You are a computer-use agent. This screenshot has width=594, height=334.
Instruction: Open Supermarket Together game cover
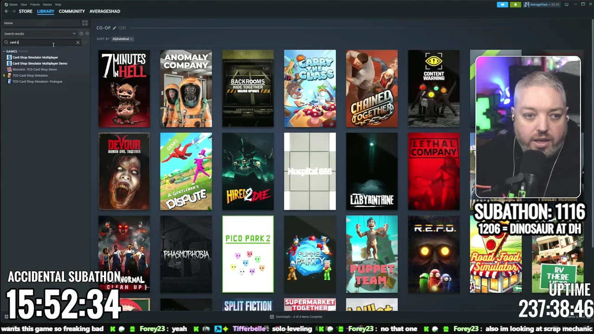pyautogui.click(x=310, y=305)
